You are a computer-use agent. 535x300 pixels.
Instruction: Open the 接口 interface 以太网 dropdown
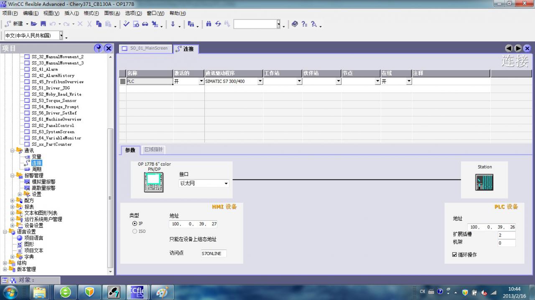pyautogui.click(x=226, y=184)
